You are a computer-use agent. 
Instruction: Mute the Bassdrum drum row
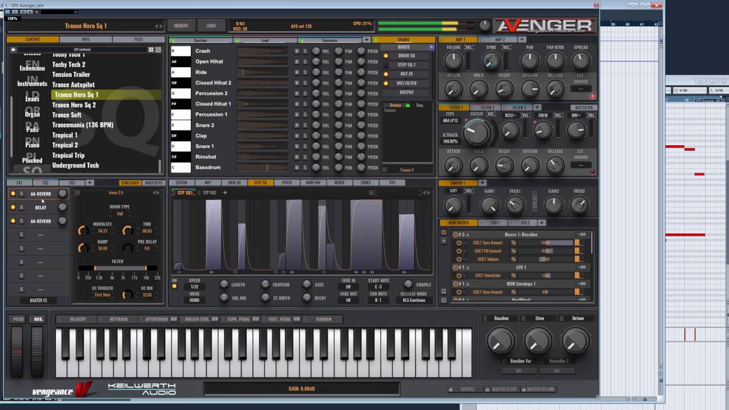tap(297, 167)
